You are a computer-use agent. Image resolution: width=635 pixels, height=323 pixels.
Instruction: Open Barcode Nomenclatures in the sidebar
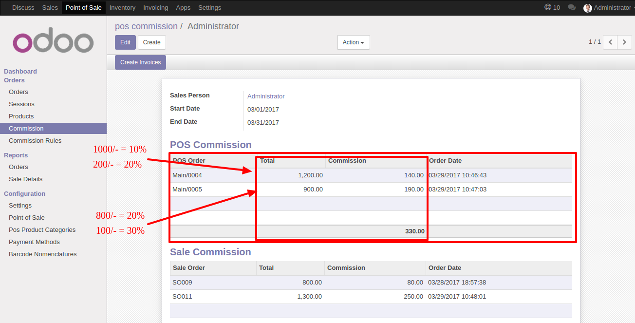click(x=43, y=254)
